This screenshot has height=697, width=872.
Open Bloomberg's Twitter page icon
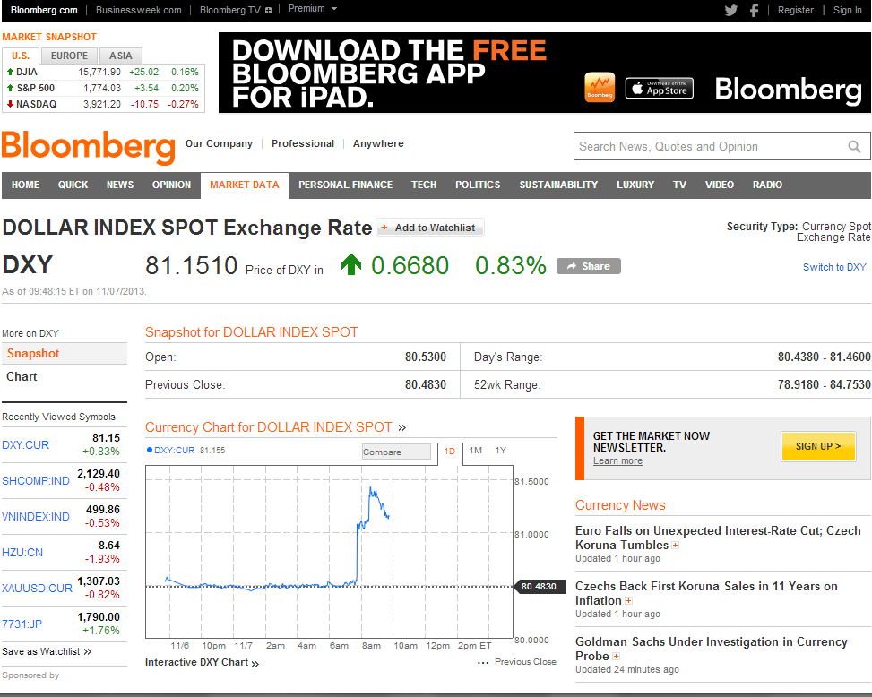[731, 10]
